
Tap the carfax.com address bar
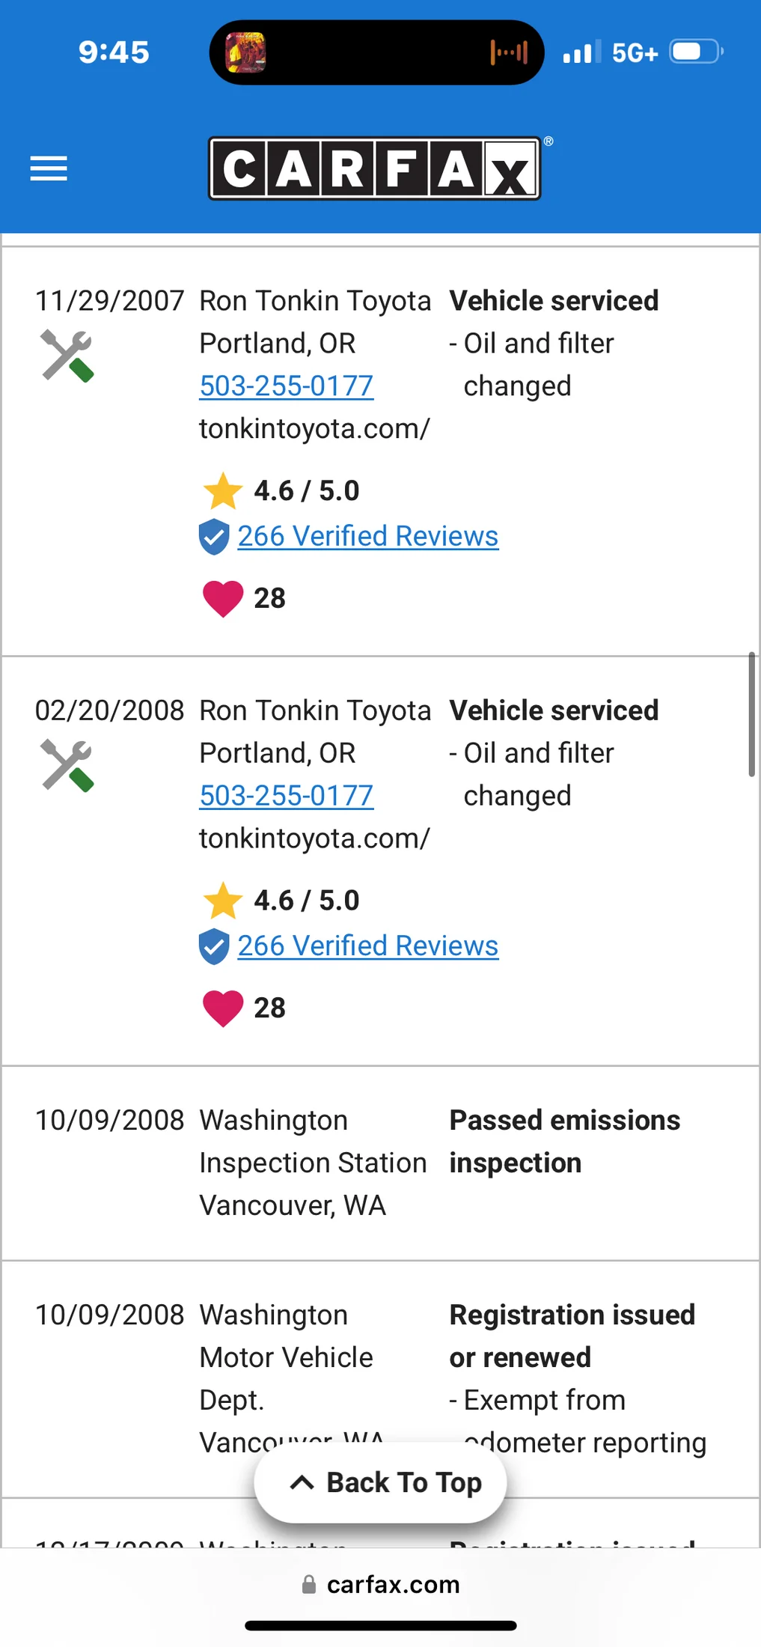[x=380, y=1584]
